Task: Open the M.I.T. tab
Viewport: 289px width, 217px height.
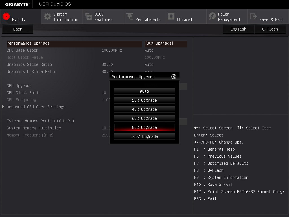Action: point(21,17)
